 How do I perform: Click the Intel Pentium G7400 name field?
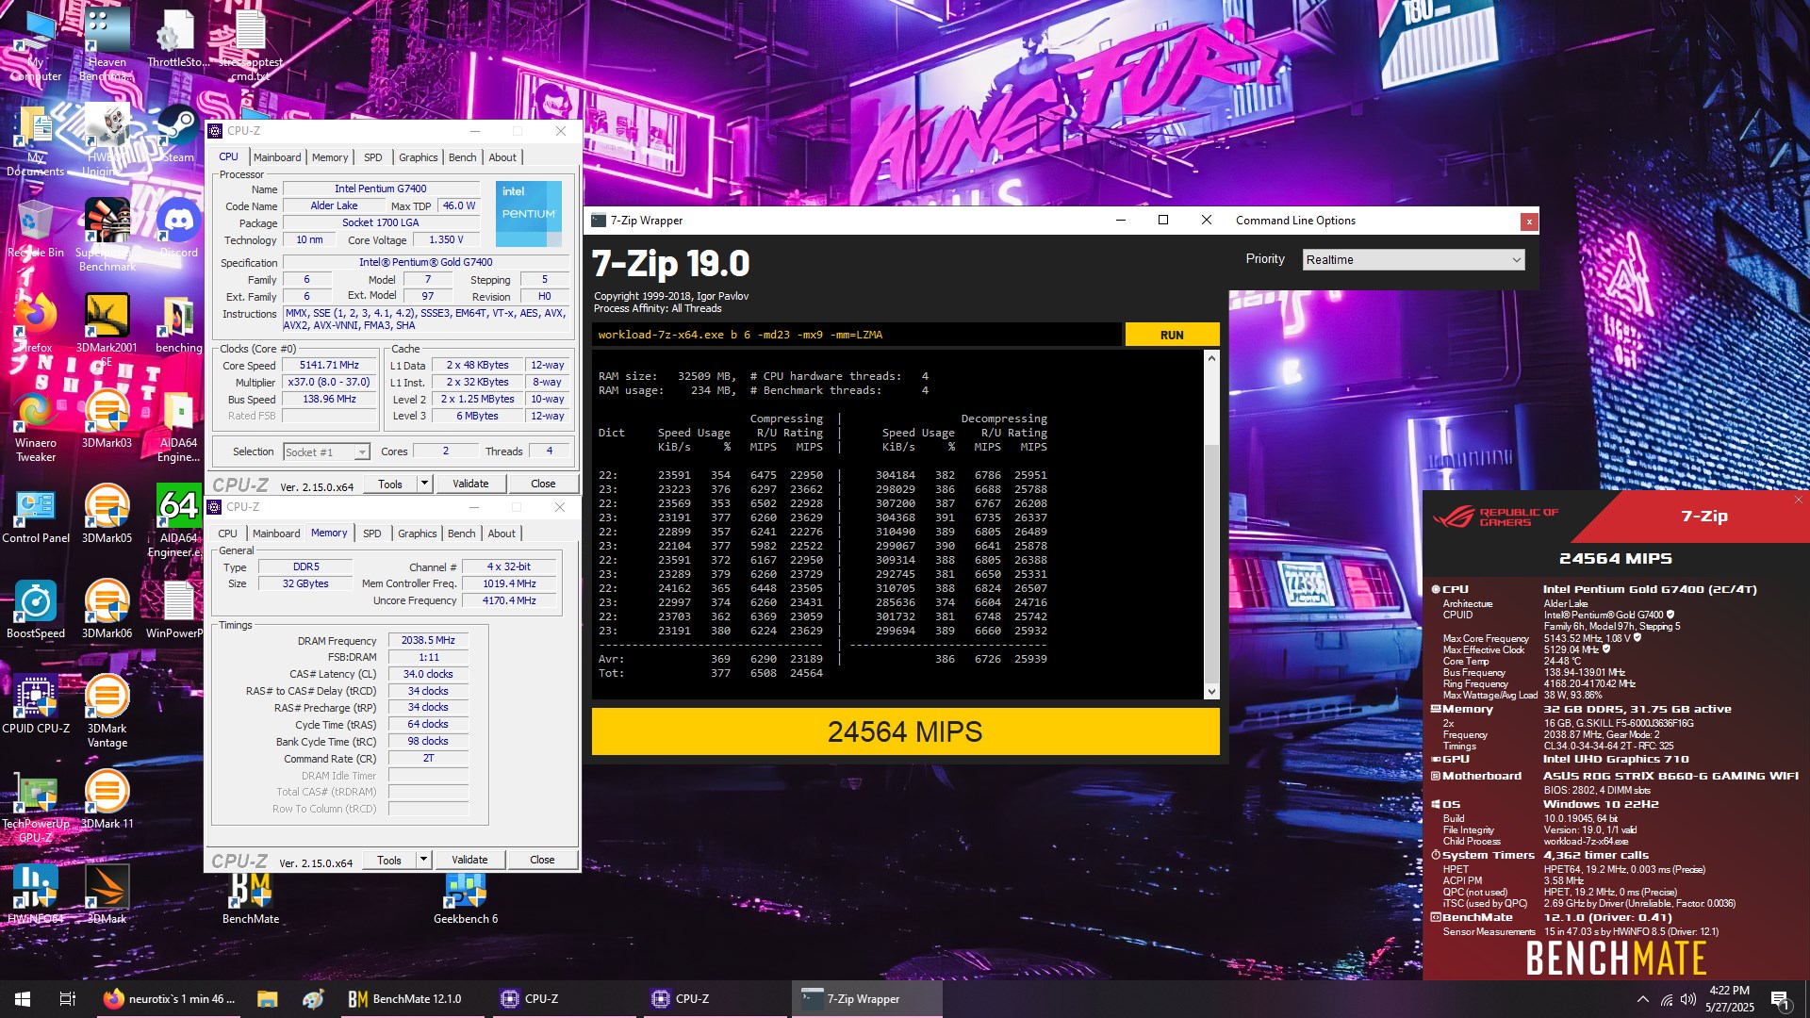pos(381,189)
